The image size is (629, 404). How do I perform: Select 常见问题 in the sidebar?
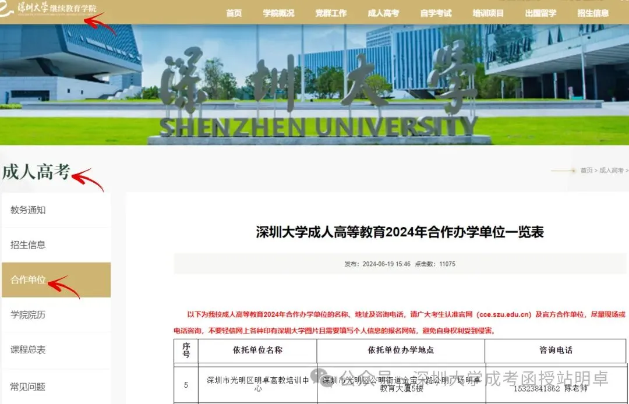tap(56, 387)
